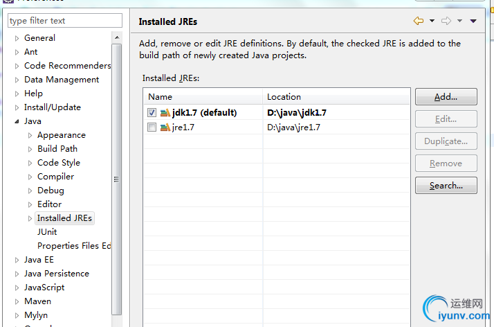Click the Search... button
494x327 pixels.
[446, 186]
